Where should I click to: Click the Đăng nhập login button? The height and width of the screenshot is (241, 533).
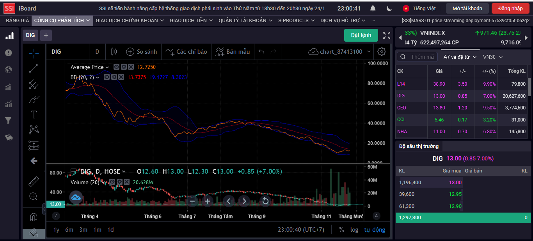[x=510, y=8]
